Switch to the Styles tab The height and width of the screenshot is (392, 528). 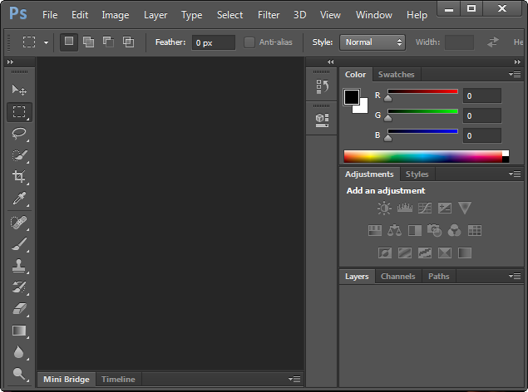[x=417, y=174]
